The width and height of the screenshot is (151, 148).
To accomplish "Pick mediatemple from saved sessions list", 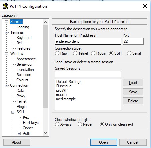I will 66,99.
